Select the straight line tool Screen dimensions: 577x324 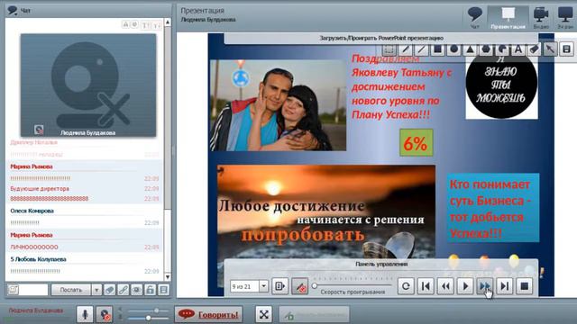click(x=422, y=49)
